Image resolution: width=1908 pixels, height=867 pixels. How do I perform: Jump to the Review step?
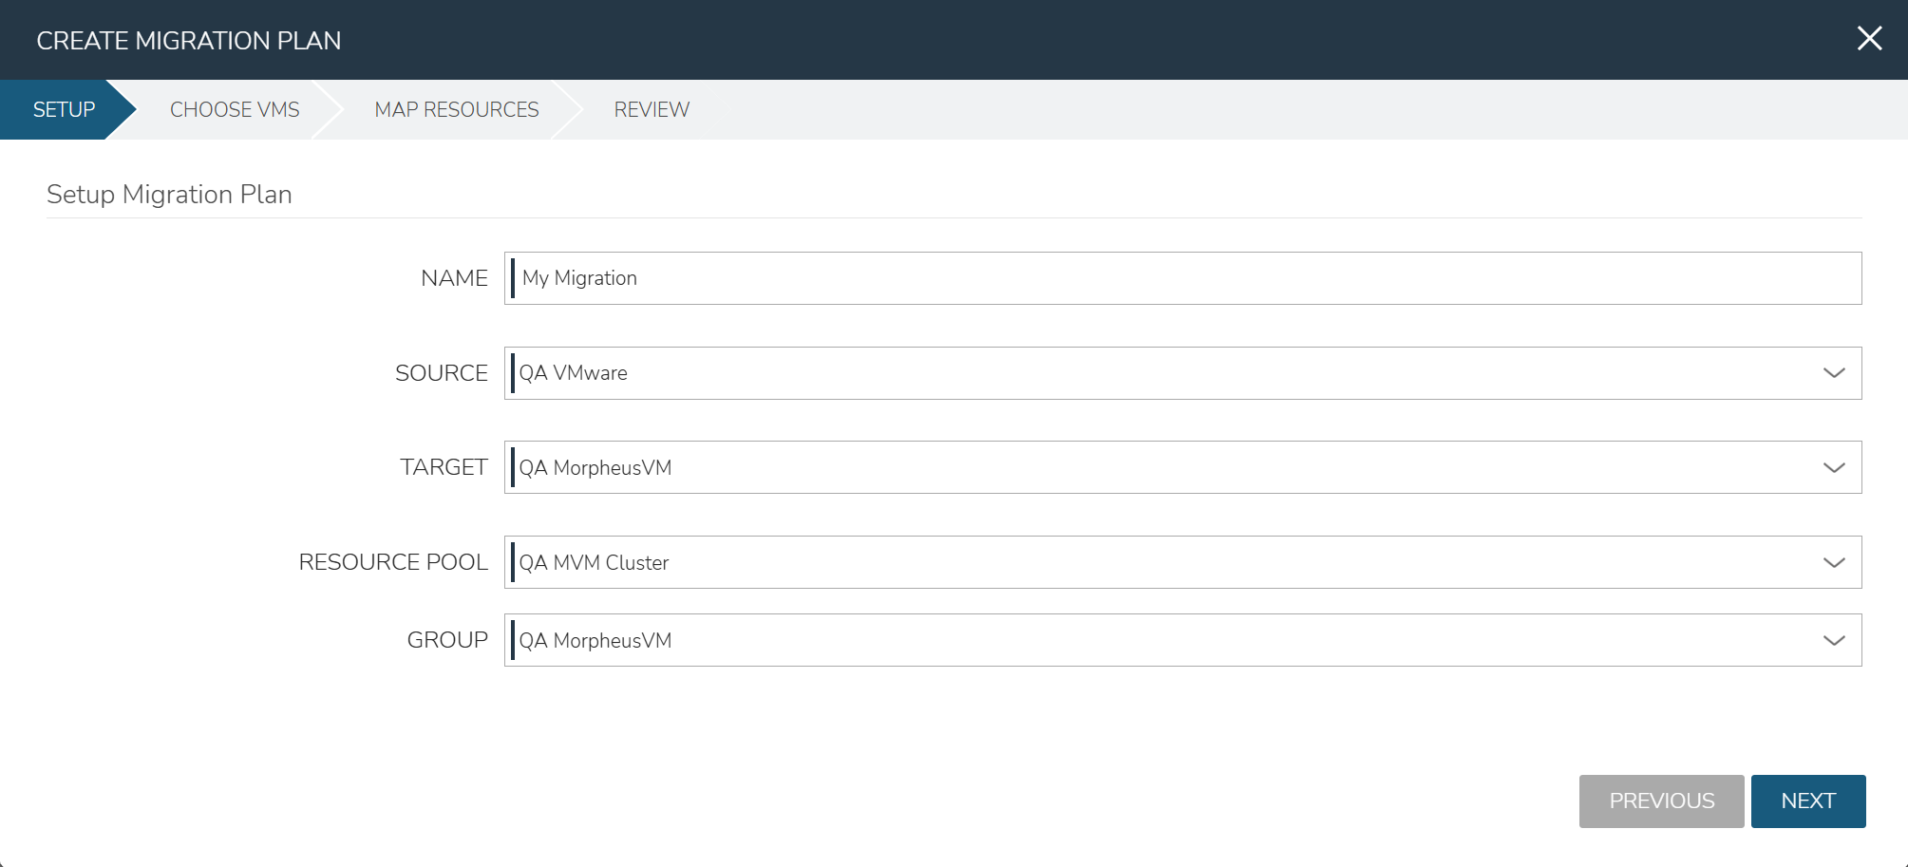click(x=652, y=110)
